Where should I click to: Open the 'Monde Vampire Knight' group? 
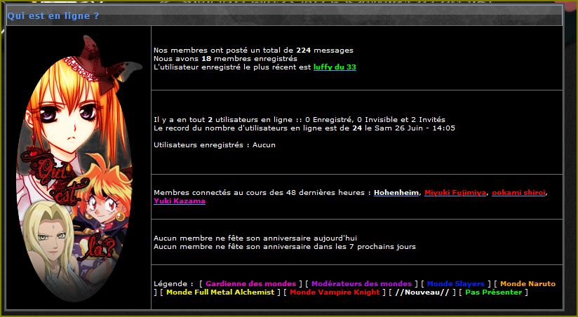[x=335, y=292]
